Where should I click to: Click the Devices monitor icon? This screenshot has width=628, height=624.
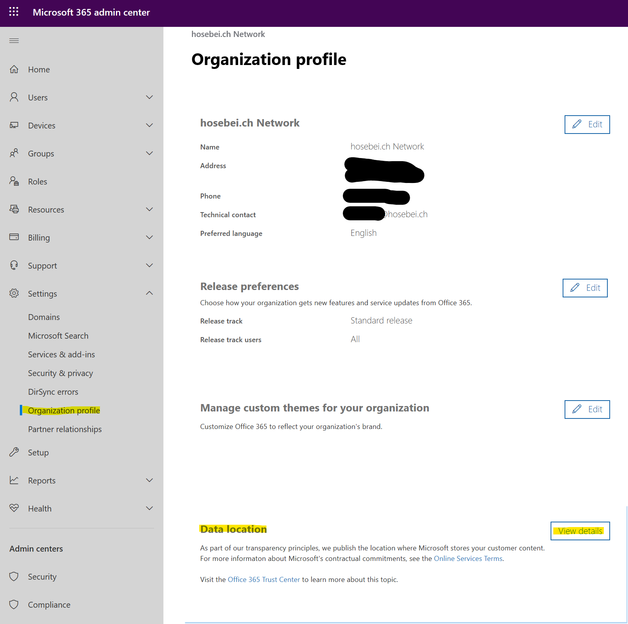(x=14, y=125)
